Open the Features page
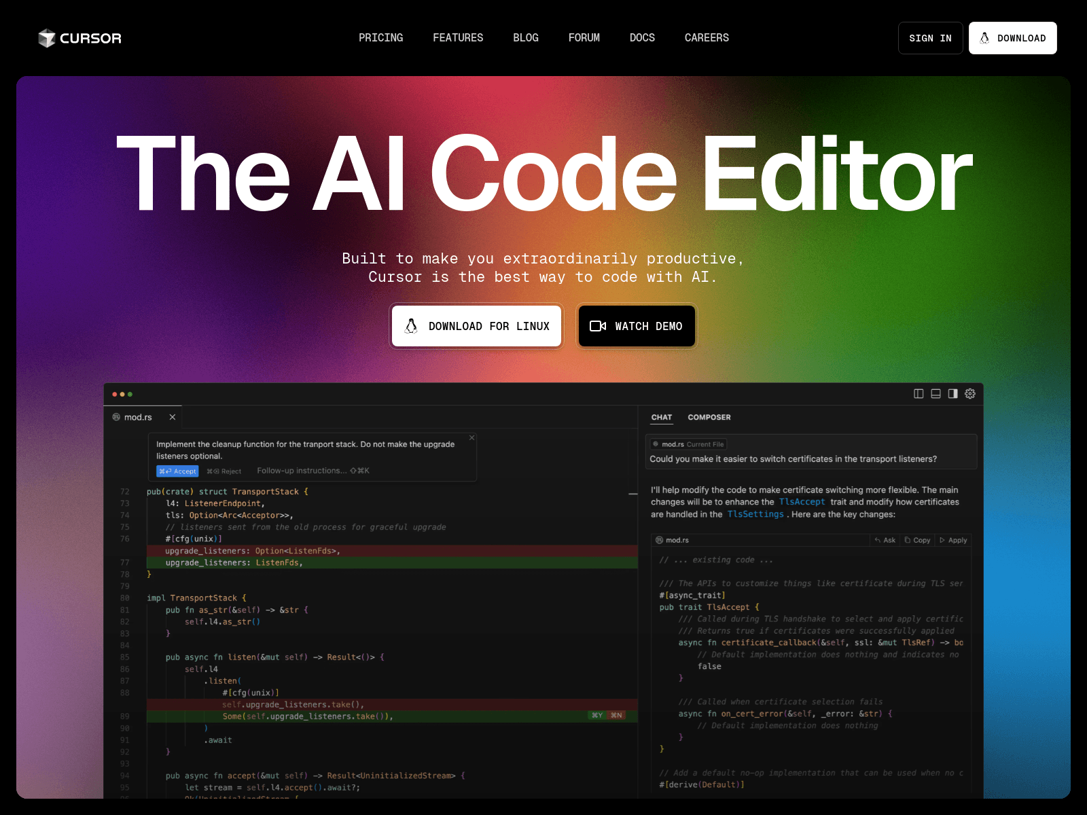1087x815 pixels. click(458, 38)
